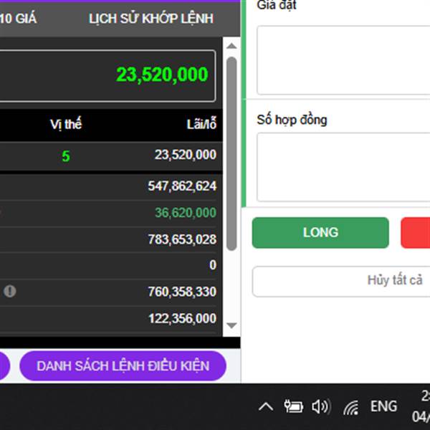Open the volume speaker tray icon

coord(321,406)
